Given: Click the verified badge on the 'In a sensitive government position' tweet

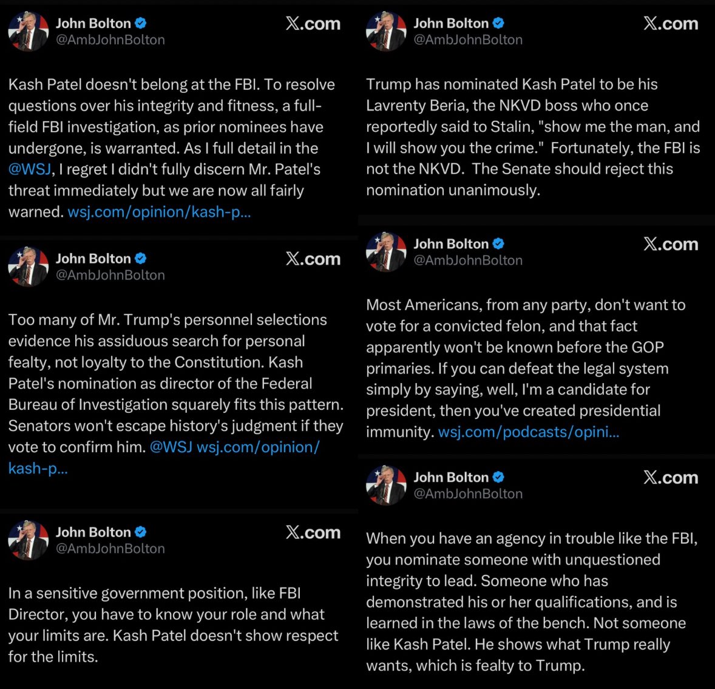Looking at the screenshot, I should 141,532.
